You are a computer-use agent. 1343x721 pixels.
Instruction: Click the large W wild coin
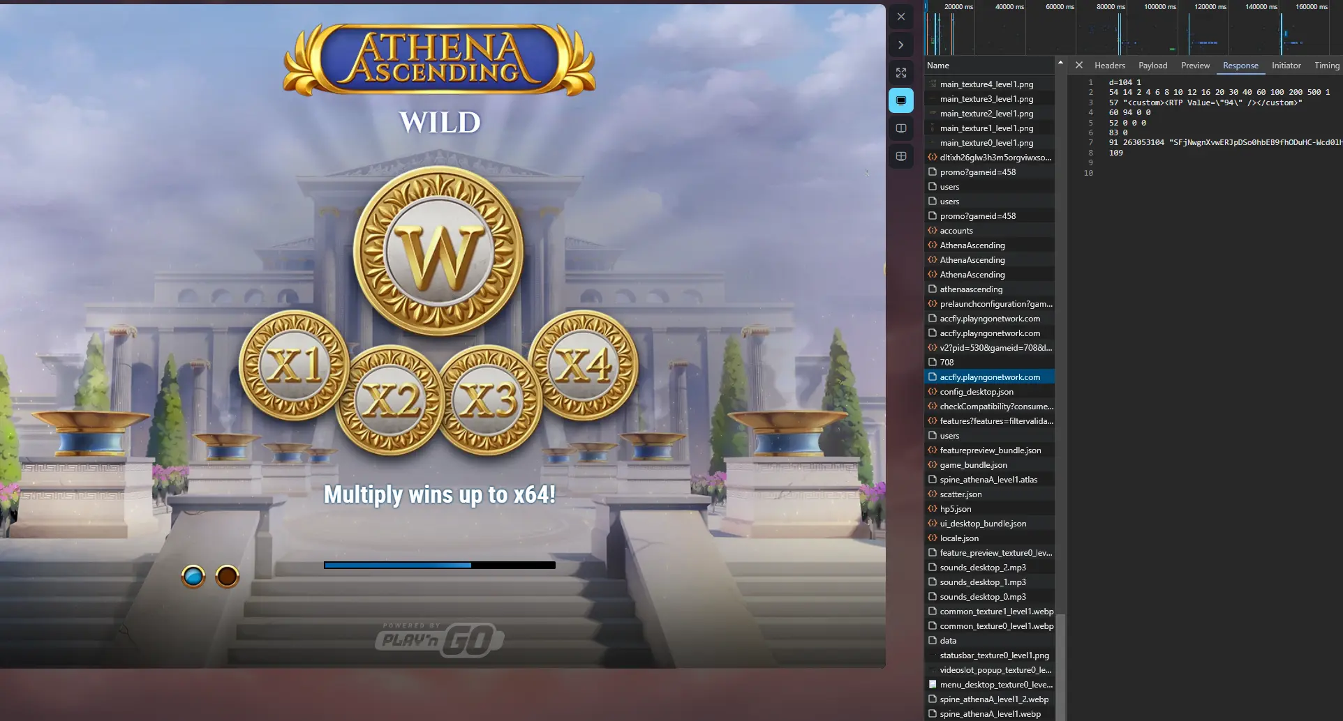(x=438, y=251)
